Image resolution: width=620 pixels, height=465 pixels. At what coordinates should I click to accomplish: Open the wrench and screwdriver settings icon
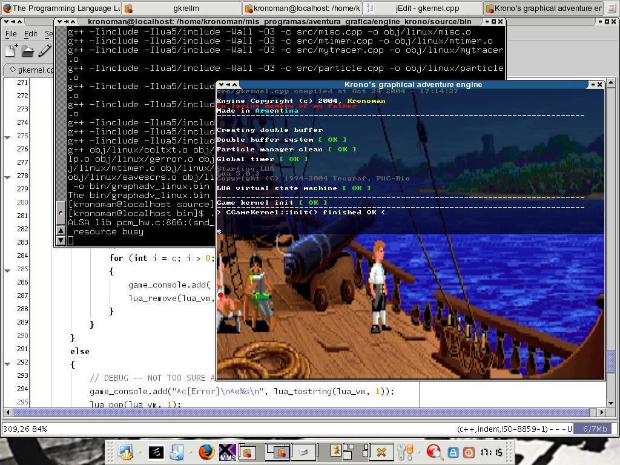(405, 452)
